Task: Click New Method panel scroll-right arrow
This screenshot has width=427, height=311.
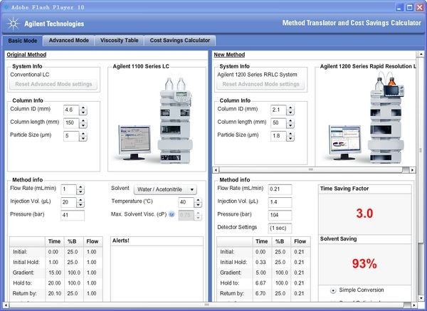Action: tap(413, 170)
